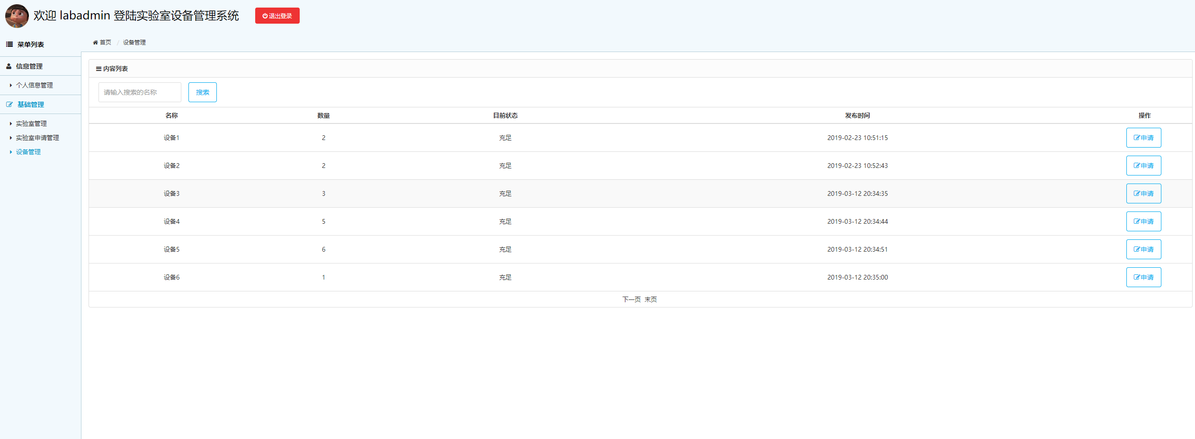The height and width of the screenshot is (439, 1195).
Task: Click the home icon in breadcrumb
Action: [x=95, y=43]
